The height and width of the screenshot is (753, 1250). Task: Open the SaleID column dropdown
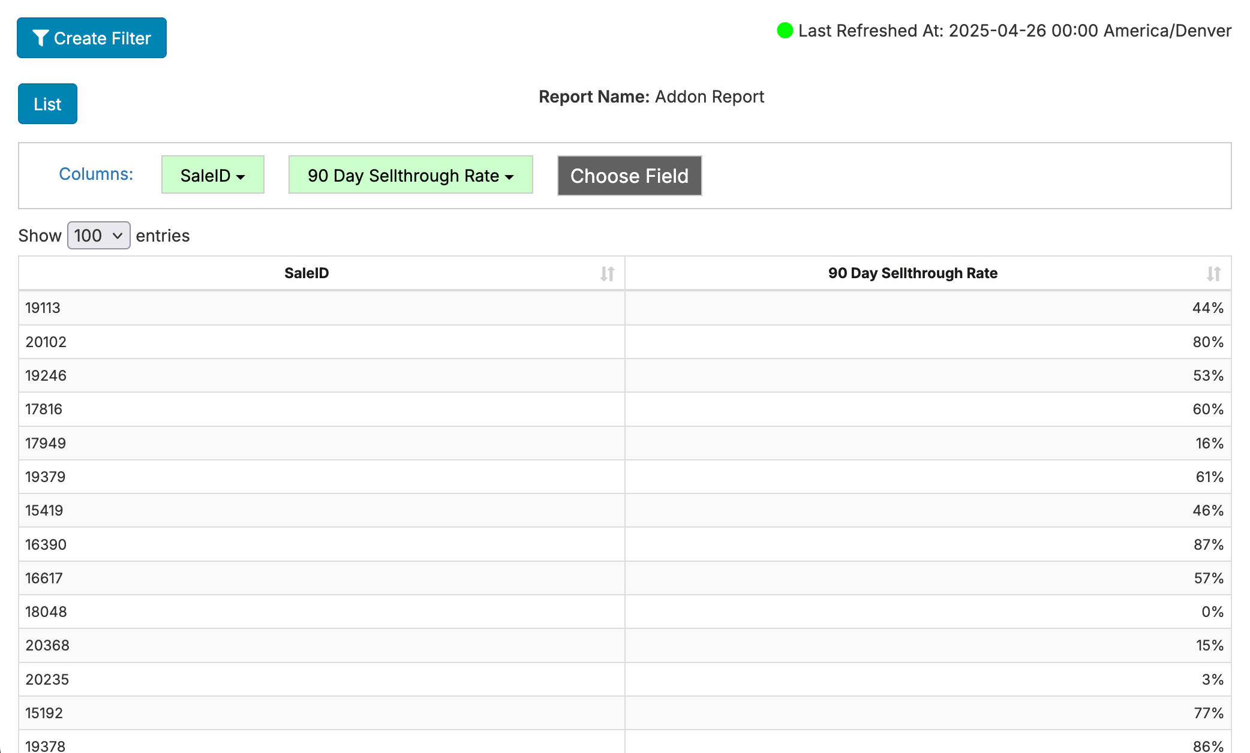[213, 175]
